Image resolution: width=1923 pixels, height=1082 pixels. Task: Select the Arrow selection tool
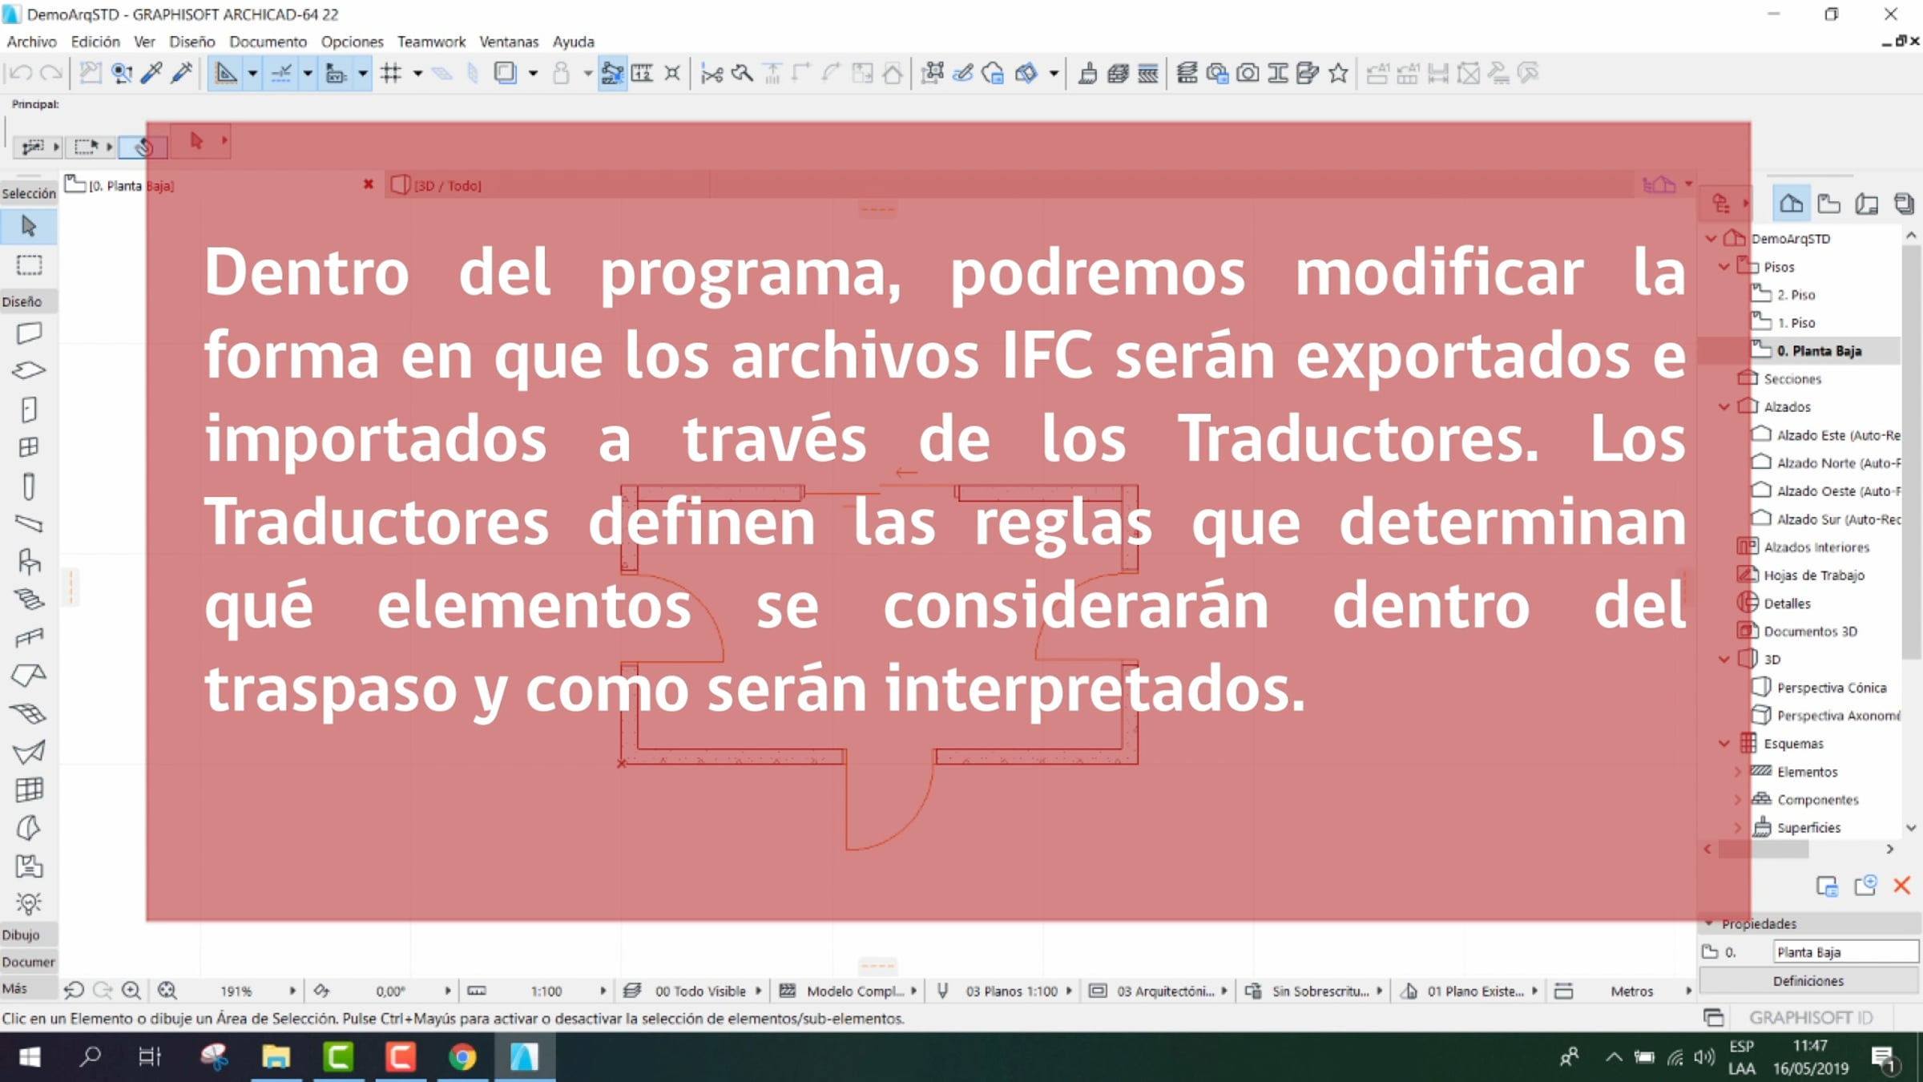[x=29, y=227]
